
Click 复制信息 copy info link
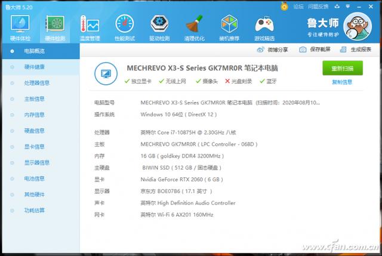[342, 82]
